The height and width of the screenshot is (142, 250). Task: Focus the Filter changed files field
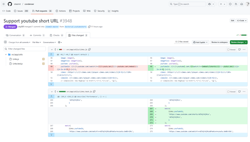[25, 49]
